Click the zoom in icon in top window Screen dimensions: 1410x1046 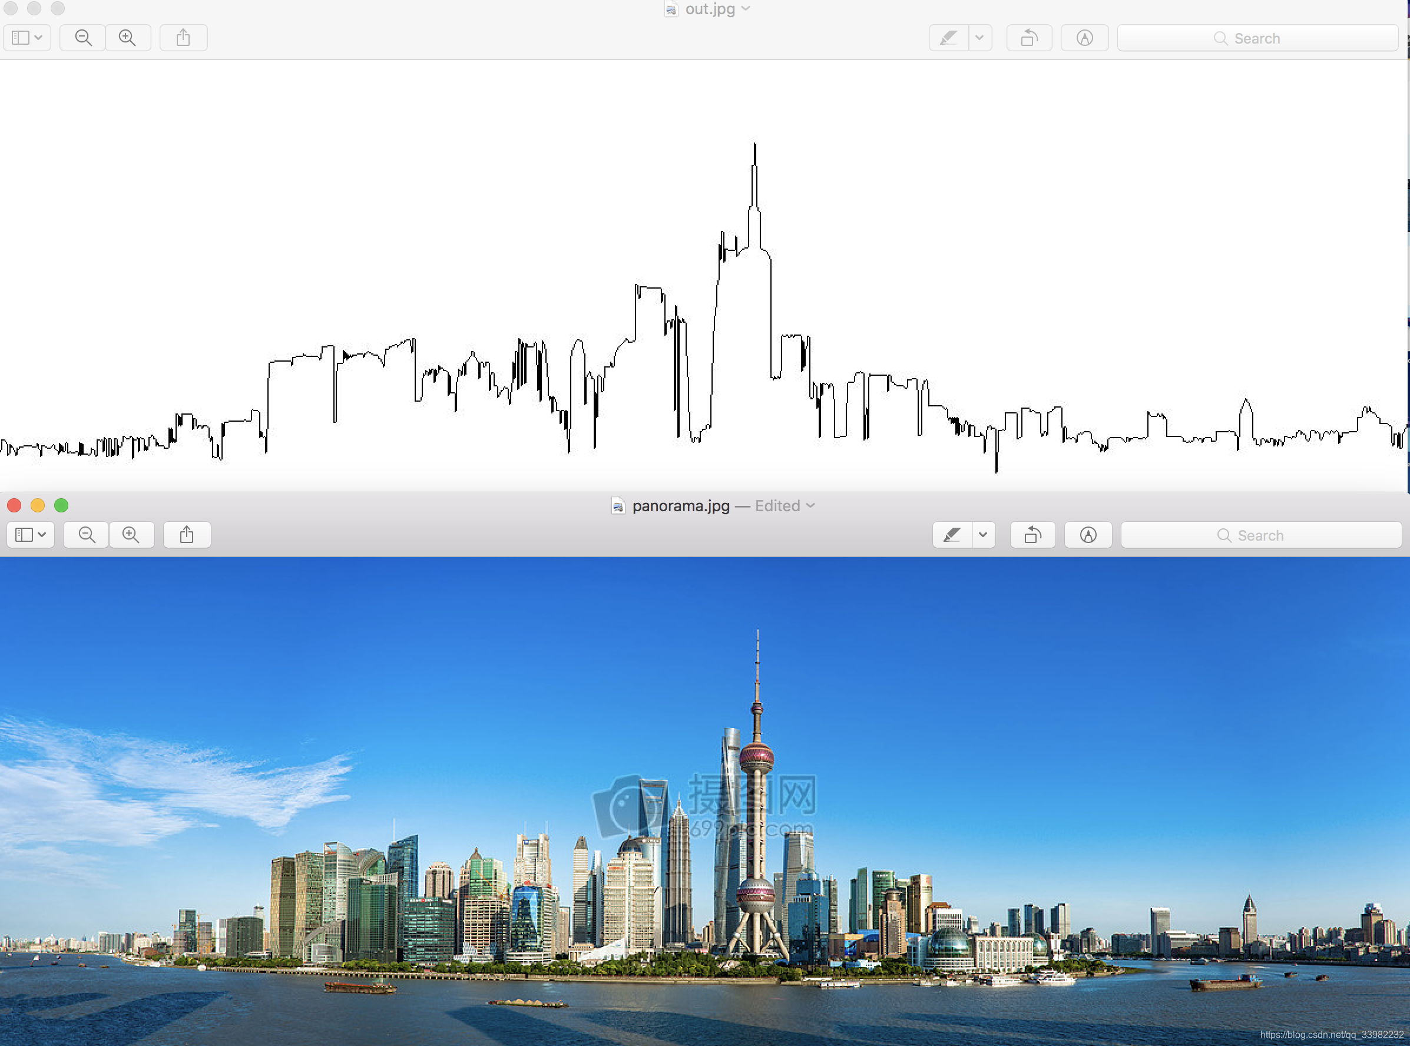(x=128, y=37)
